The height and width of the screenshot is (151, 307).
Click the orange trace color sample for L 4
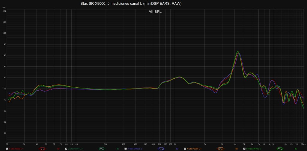(220, 149)
